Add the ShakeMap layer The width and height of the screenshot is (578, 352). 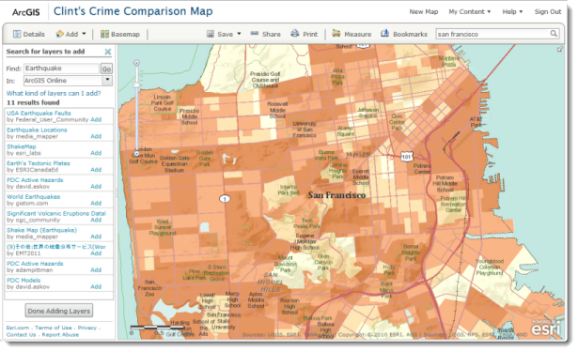pyautogui.click(x=96, y=153)
